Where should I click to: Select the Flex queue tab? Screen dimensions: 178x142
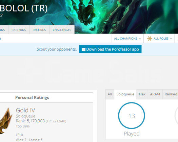coord(142,94)
